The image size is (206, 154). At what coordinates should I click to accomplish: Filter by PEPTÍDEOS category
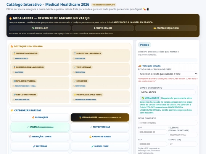(x=40, y=146)
